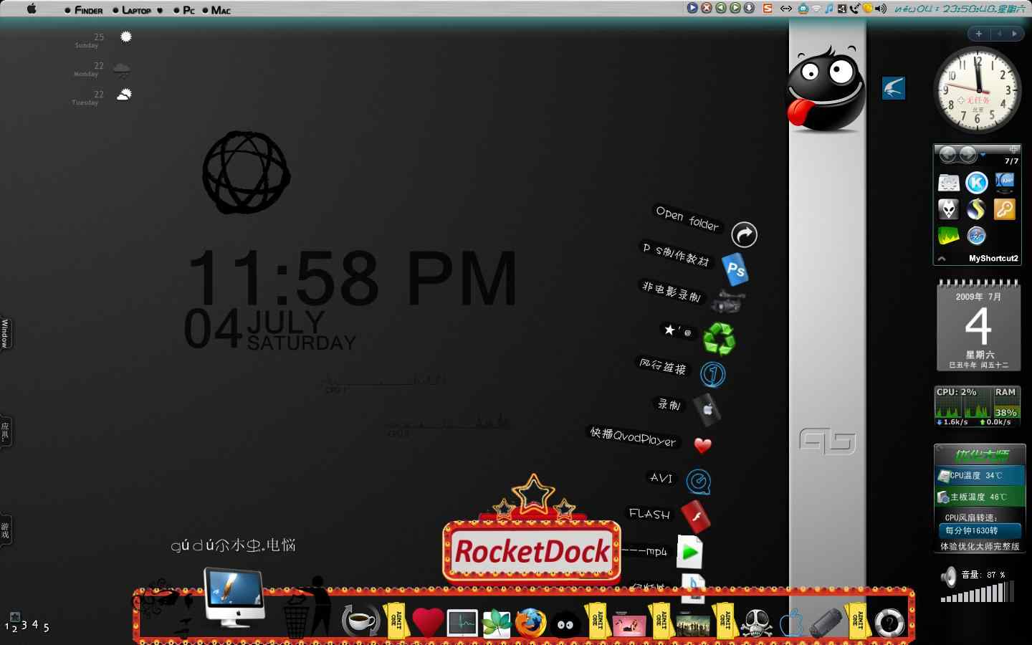
Task: Click the motherboard temperature 46°C row
Action: tap(980, 497)
